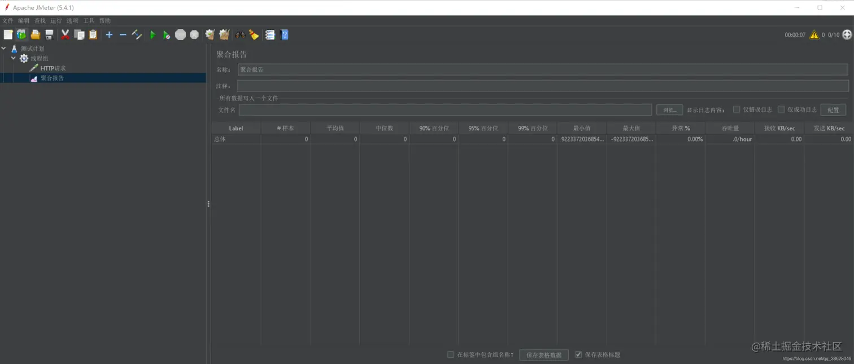Screen dimensions: 854x364
Task: Open the 帮助 menu
Action: pyautogui.click(x=105, y=21)
